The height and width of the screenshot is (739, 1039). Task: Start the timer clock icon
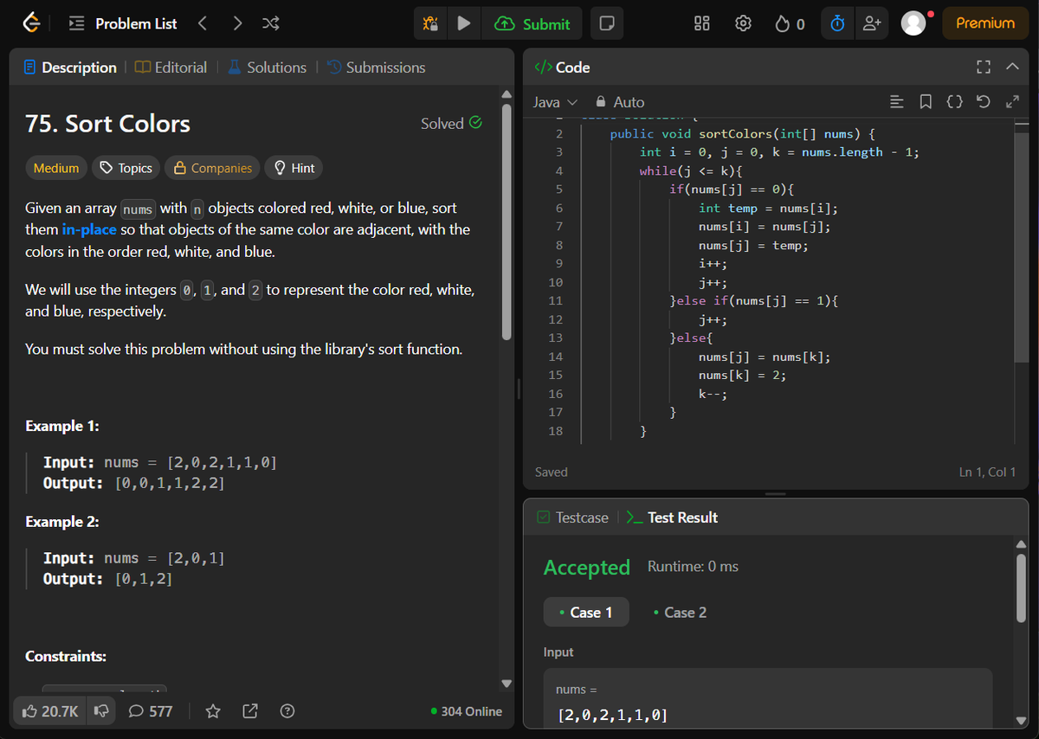click(x=837, y=24)
